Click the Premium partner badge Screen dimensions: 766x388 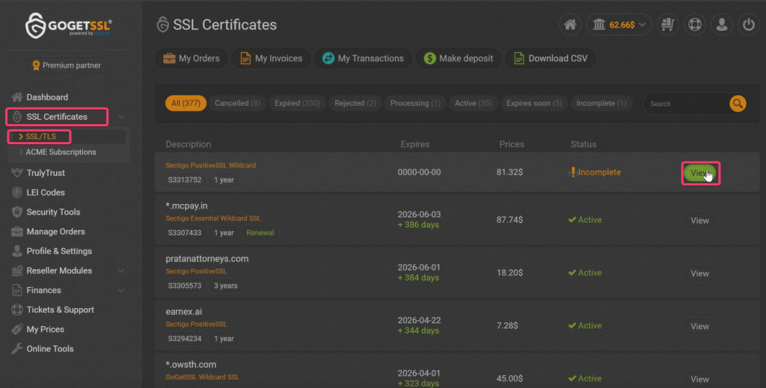(68, 65)
